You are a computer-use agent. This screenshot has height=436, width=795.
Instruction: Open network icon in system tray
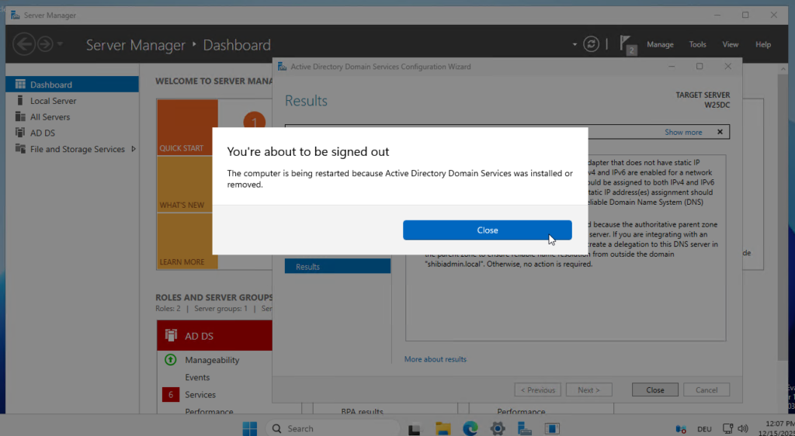(x=727, y=428)
